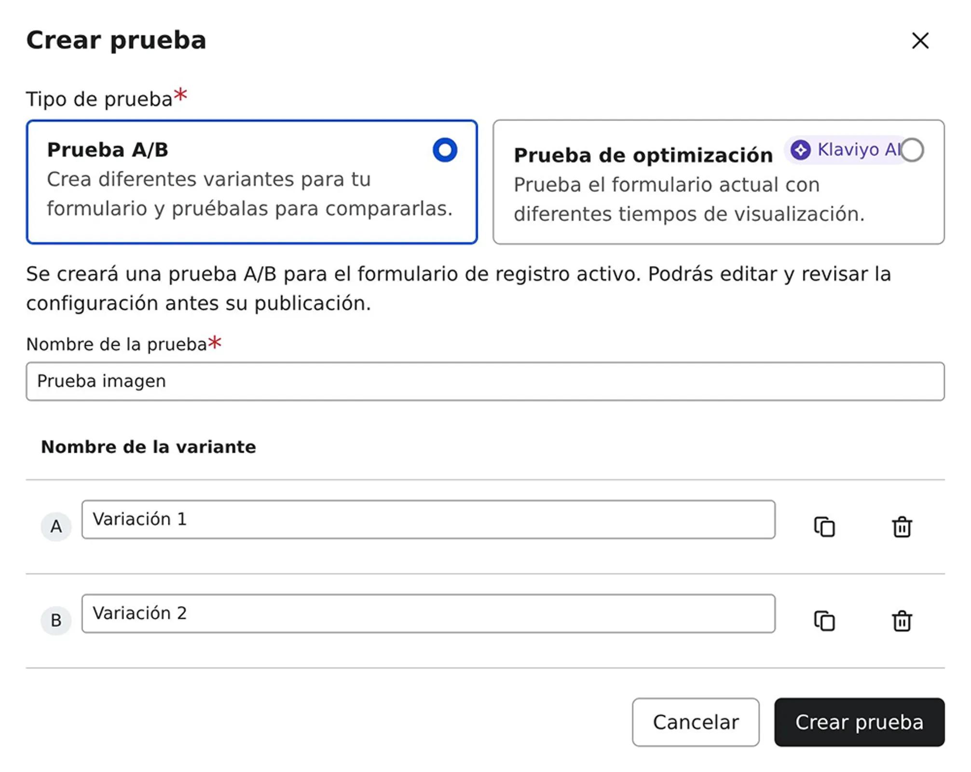Click the Tipo de prueba label
Viewport: 971px width, 772px height.
[99, 99]
